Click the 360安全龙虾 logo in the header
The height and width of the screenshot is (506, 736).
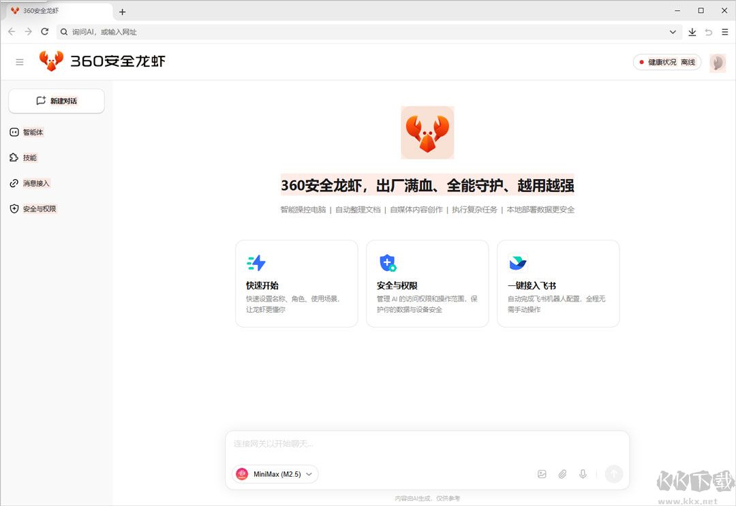tap(102, 61)
